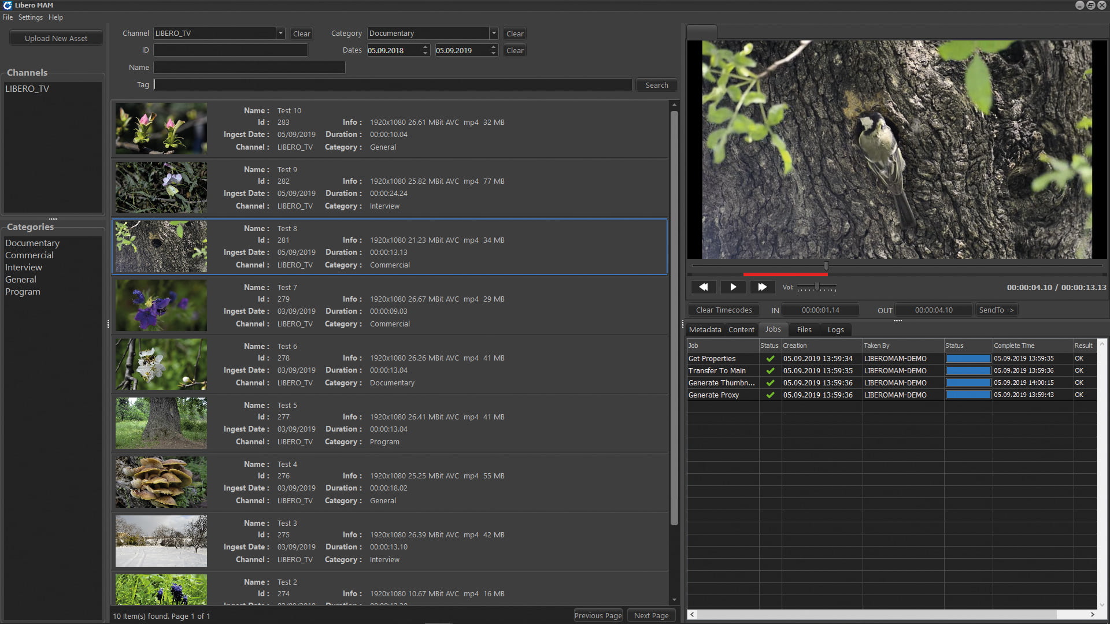
Task: Click the Upload New Asset button
Action: coord(56,38)
